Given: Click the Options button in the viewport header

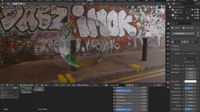Looking at the screenshot, I should tap(160, 4).
